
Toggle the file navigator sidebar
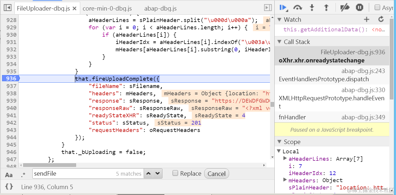pos(8,8)
